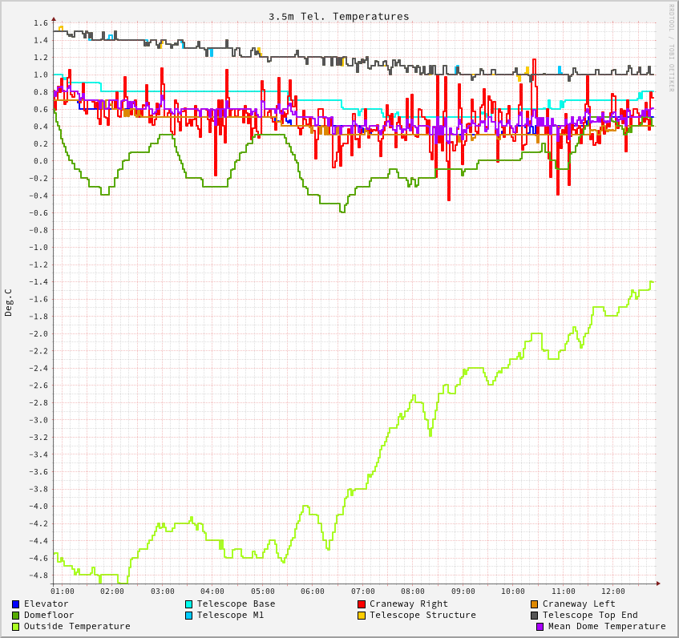The width and height of the screenshot is (679, 638).
Task: Click the purple Mean Dome Temperature swatch
Action: [540, 627]
